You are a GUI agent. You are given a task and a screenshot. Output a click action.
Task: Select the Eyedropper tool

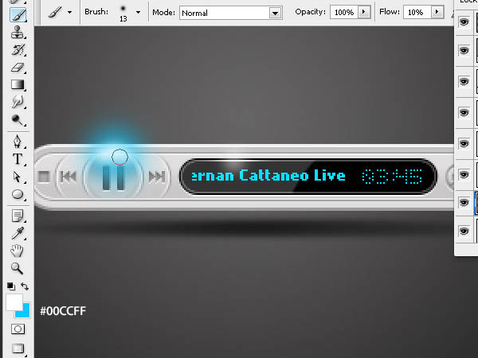pyautogui.click(x=18, y=233)
